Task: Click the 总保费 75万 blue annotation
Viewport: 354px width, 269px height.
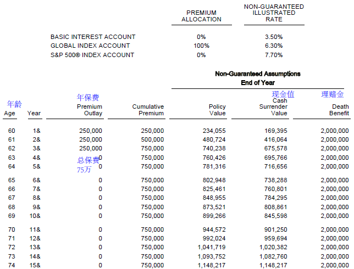Action: tap(88, 165)
